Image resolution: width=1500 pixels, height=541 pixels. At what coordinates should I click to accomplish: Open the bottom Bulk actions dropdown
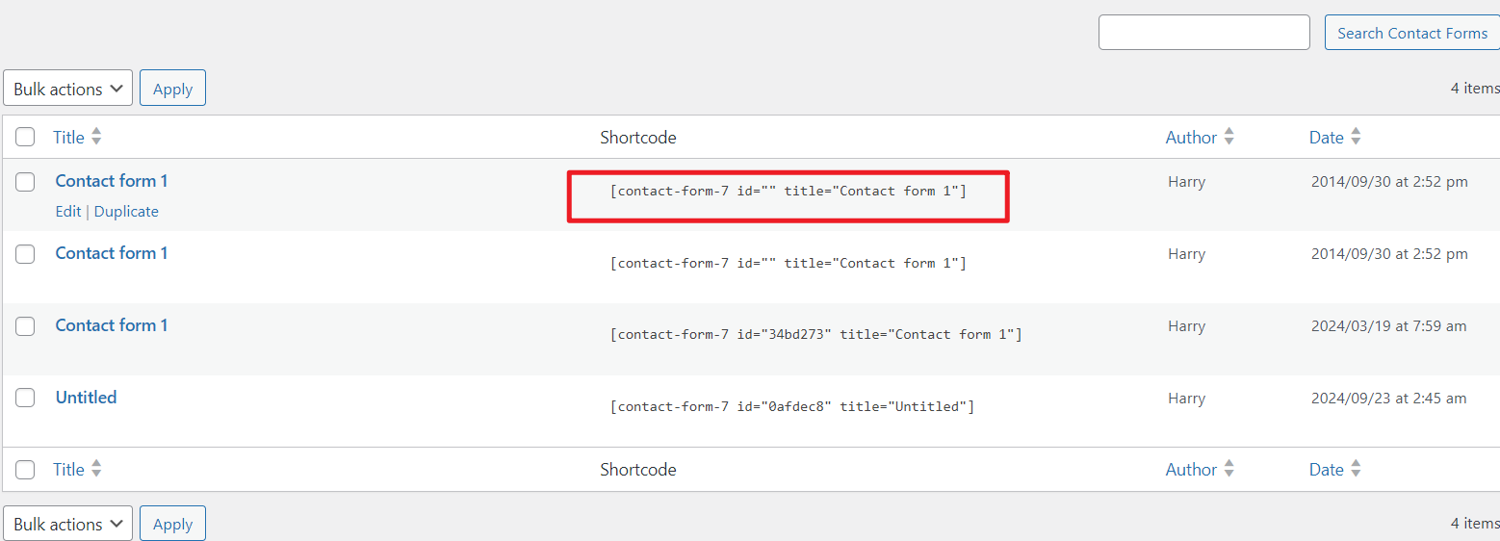[x=68, y=524]
